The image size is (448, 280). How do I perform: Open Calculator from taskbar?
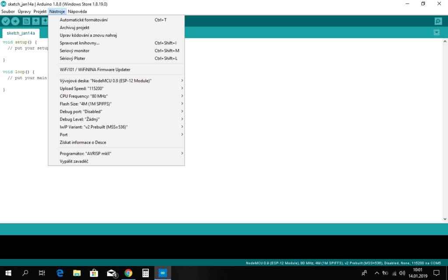[x=145, y=273]
